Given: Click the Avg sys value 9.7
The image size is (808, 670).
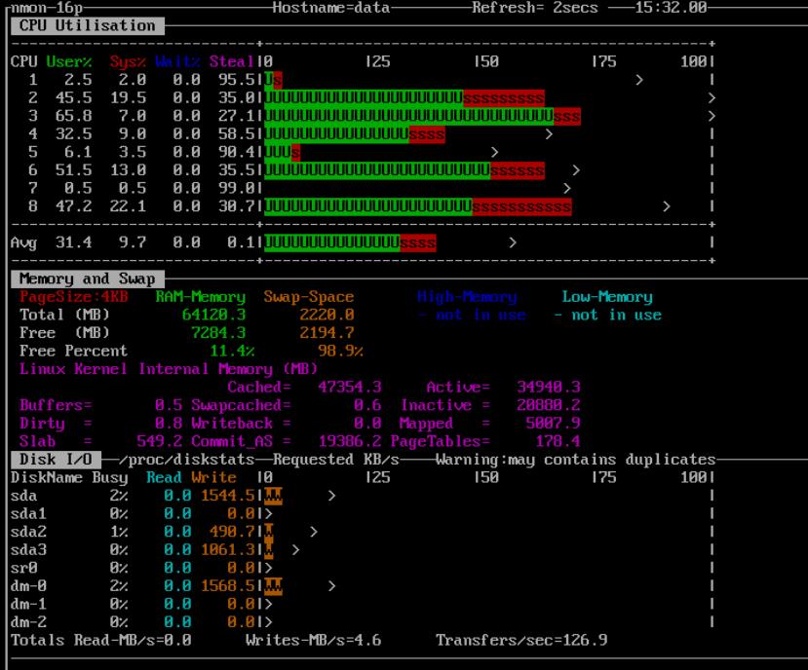Looking at the screenshot, I should (x=133, y=242).
